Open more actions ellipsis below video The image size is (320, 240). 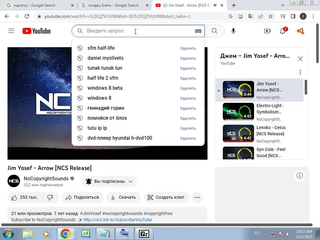pyautogui.click(x=197, y=197)
